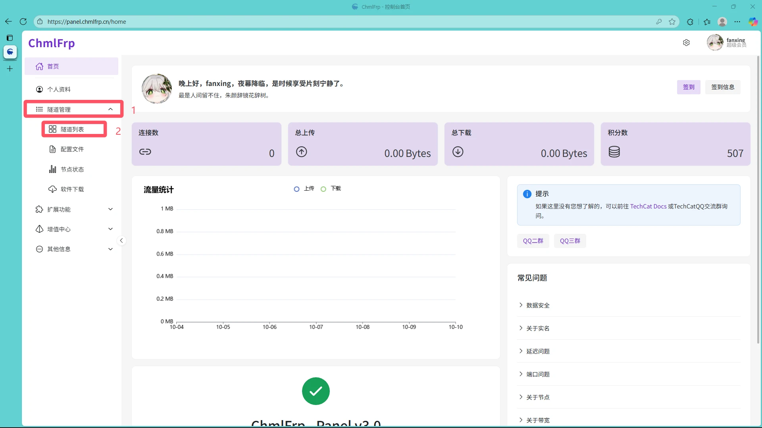Toggle the sidebar collapse arrow
Screen dimensions: 762x428
(x=121, y=240)
